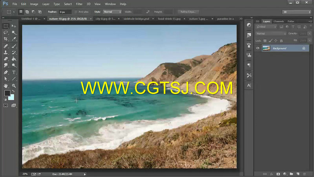Select the Type tool
Image resolution: width=314 pixels, height=177 pixels.
tap(14, 72)
